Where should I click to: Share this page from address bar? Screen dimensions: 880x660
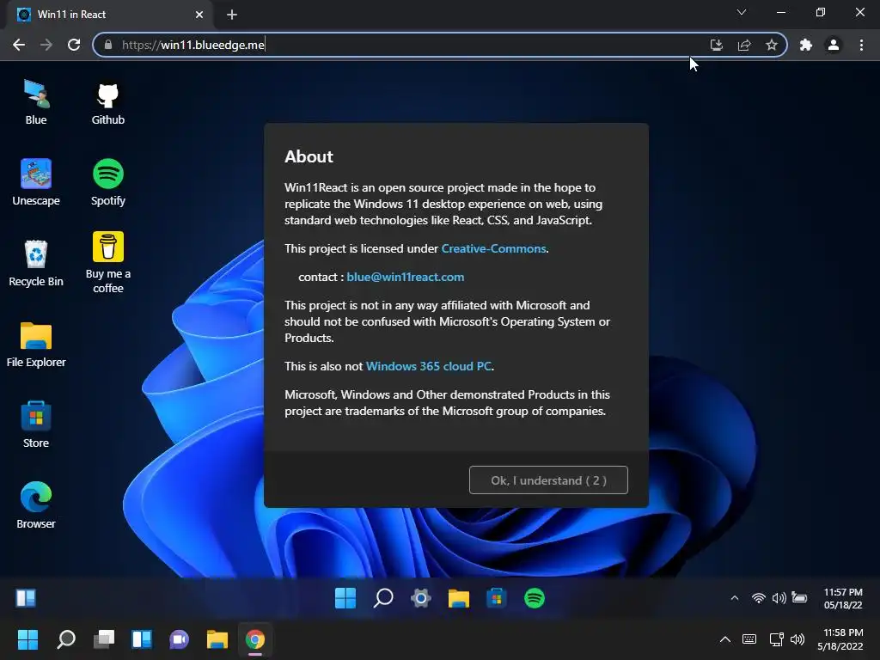(744, 45)
